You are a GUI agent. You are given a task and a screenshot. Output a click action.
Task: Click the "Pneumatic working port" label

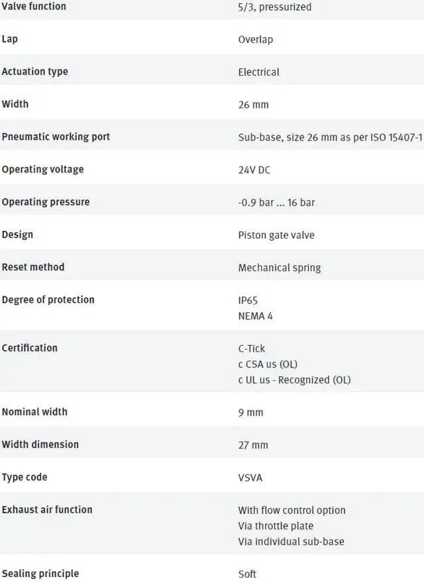click(x=56, y=137)
